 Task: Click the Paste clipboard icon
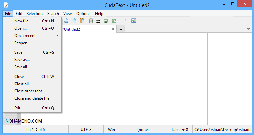click(x=82, y=21)
